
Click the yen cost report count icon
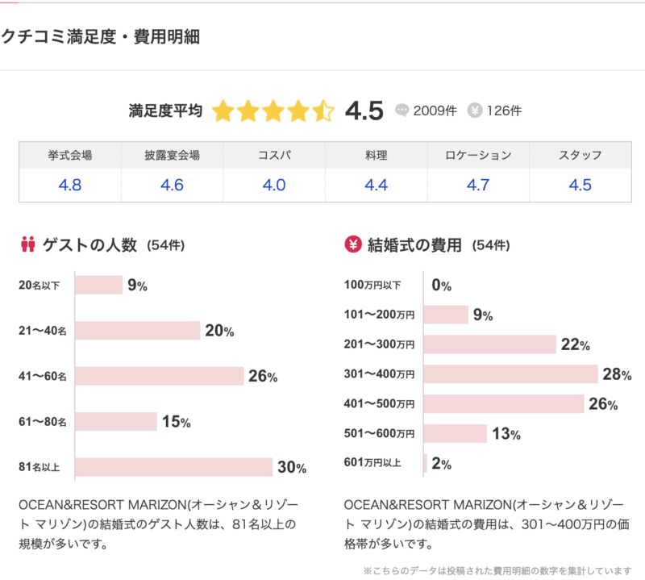475,111
